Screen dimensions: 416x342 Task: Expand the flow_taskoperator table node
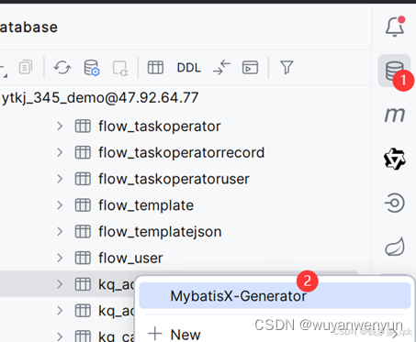pos(60,126)
